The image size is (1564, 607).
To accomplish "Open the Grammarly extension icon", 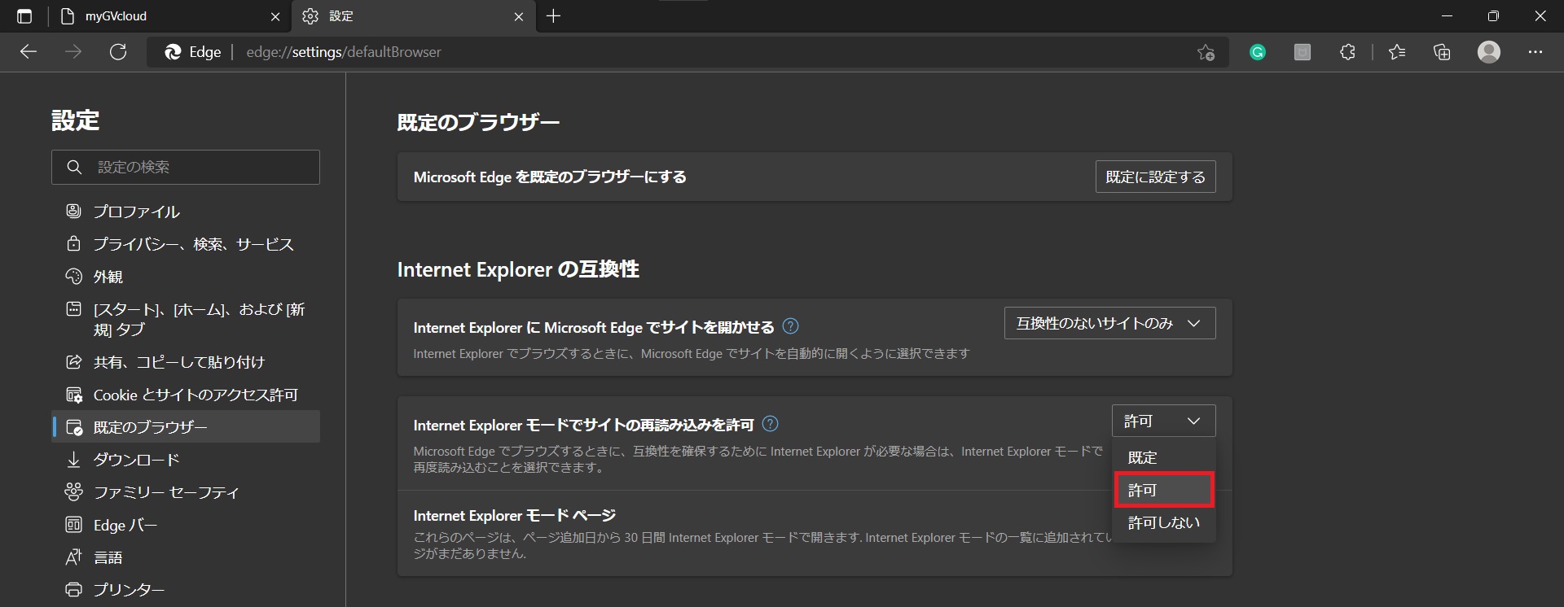I will point(1258,52).
